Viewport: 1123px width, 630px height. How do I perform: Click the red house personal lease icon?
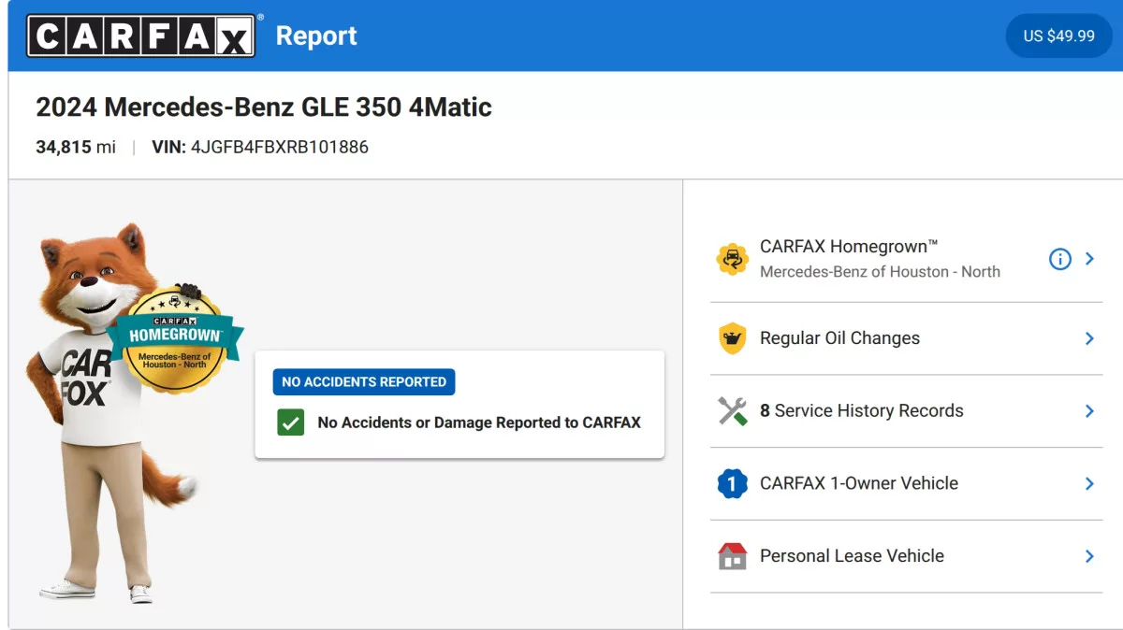(x=732, y=556)
